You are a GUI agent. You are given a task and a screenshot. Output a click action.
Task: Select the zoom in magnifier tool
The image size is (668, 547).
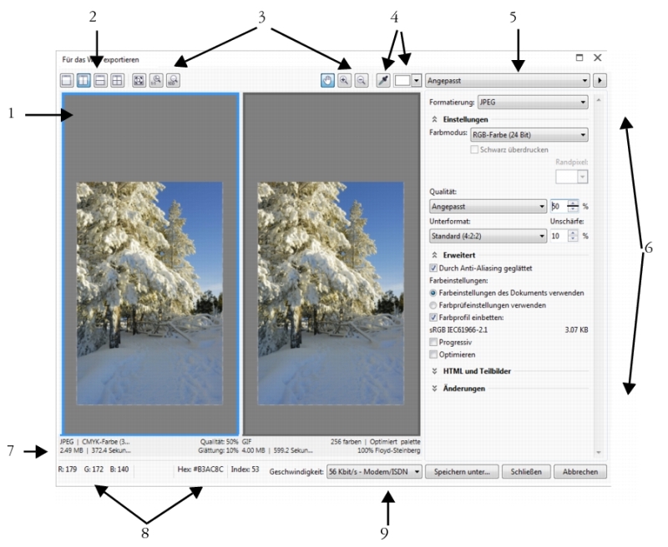[346, 81]
